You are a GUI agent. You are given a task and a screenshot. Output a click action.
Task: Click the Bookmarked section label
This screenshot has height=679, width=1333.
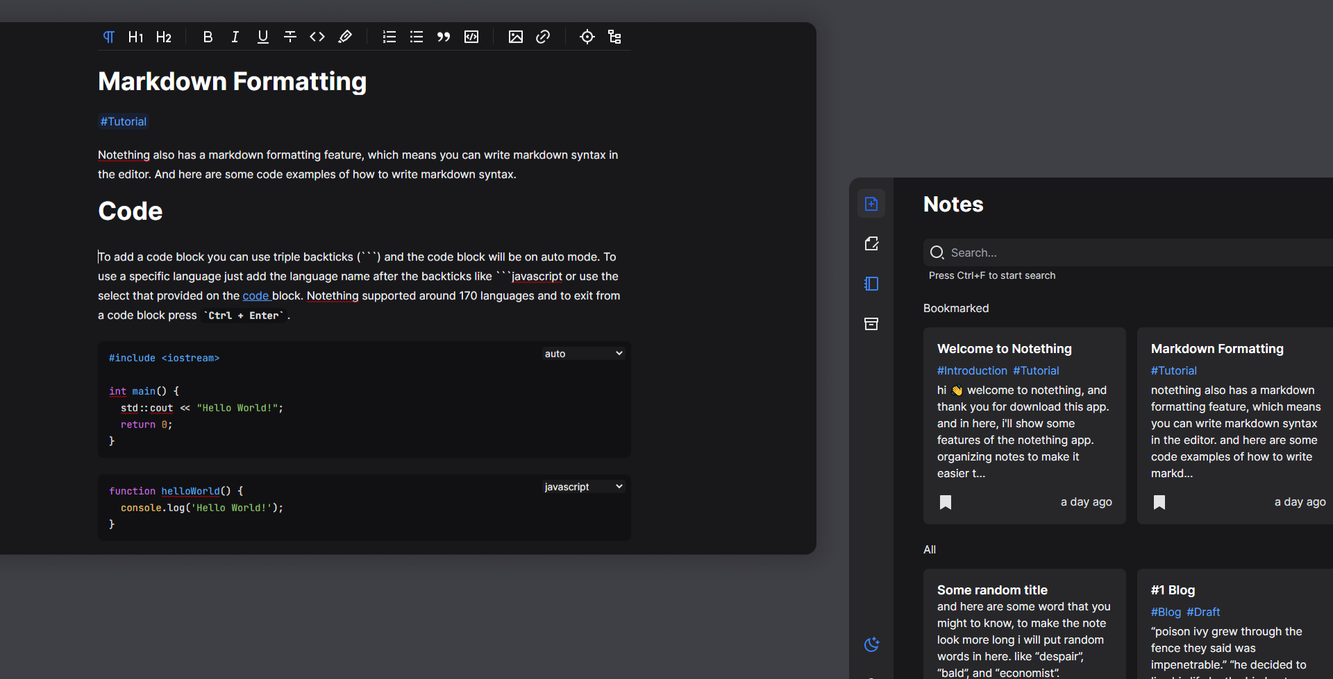click(956, 308)
